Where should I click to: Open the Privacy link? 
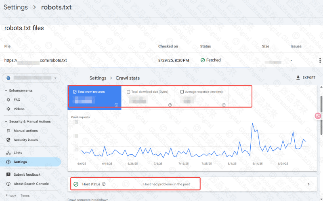[11, 196]
